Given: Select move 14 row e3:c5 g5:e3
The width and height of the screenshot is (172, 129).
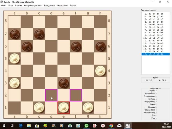Looking at the screenshot, I should pos(156,49).
